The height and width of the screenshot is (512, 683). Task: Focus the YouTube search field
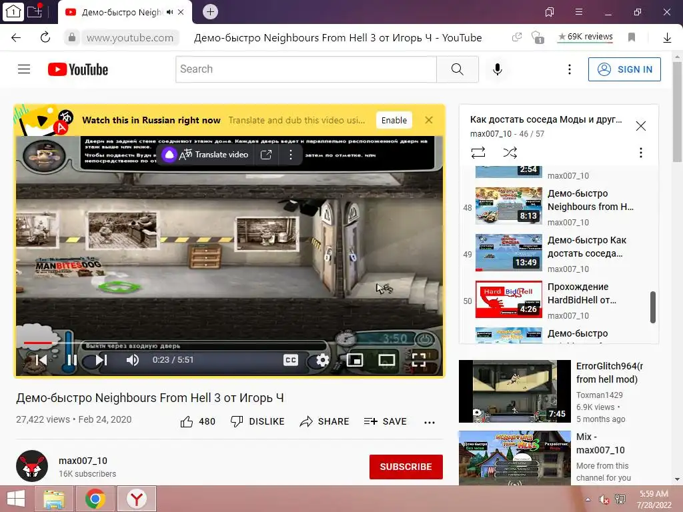pyautogui.click(x=305, y=69)
